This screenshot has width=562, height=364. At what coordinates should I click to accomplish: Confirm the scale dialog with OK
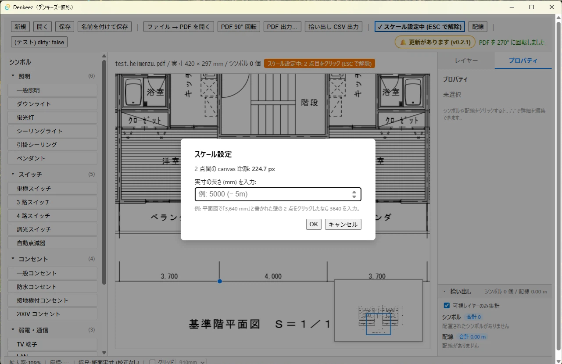pos(314,224)
